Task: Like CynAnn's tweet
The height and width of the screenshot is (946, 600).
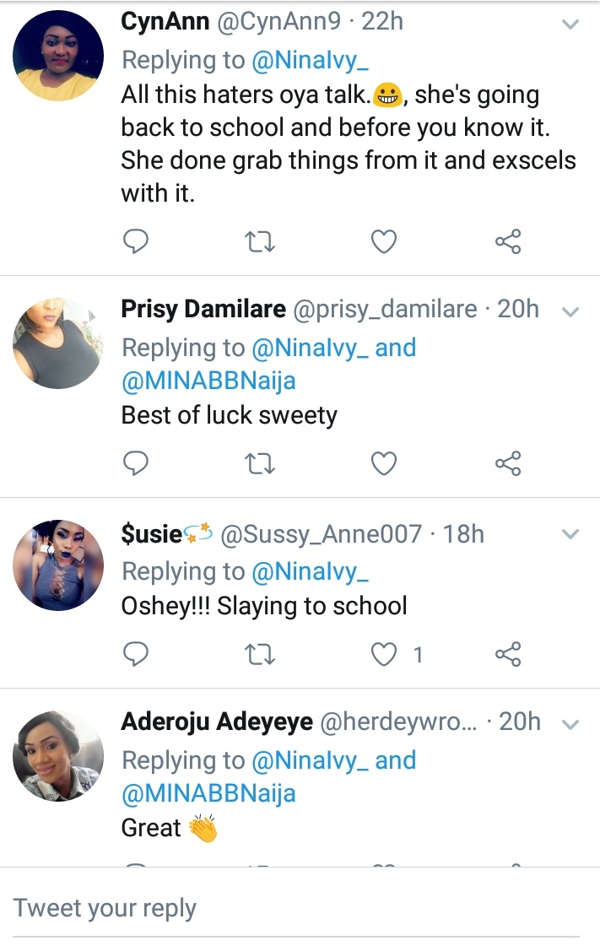Action: (384, 242)
